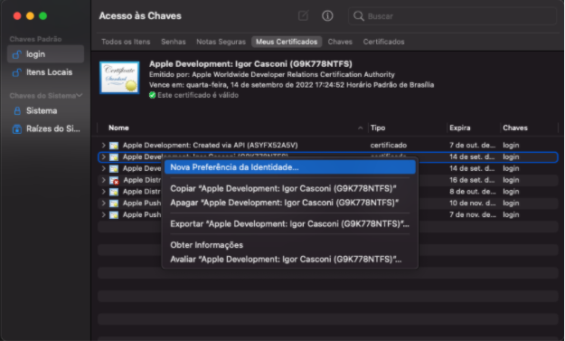Expand the 7 de nov. certificate row
Screen dimensions: 565x341
pyautogui.click(x=103, y=214)
